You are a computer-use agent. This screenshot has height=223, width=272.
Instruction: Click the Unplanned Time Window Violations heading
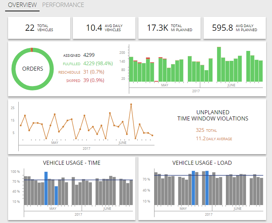[213, 115]
